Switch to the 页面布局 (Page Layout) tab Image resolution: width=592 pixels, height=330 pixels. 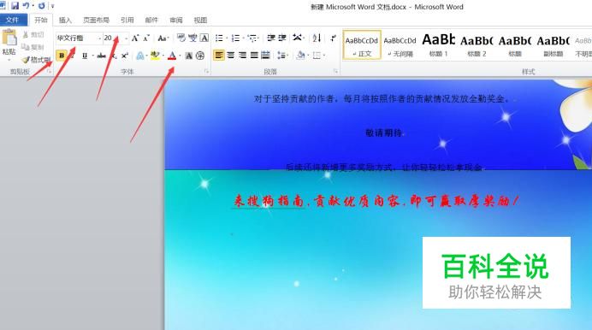96,20
